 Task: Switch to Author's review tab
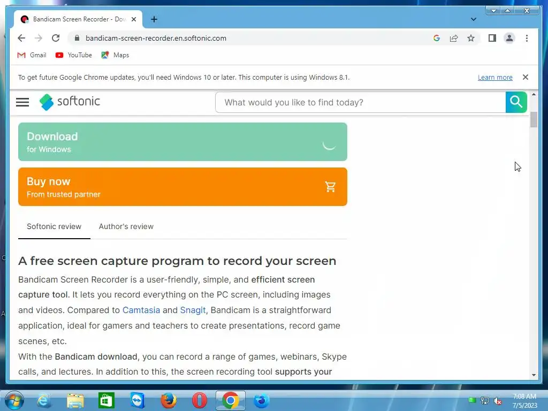tap(126, 226)
